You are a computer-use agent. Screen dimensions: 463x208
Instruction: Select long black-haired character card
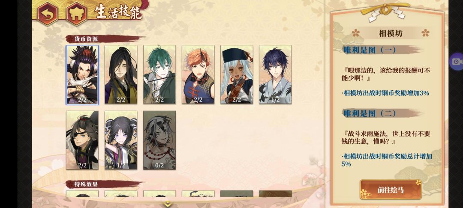pos(121,74)
